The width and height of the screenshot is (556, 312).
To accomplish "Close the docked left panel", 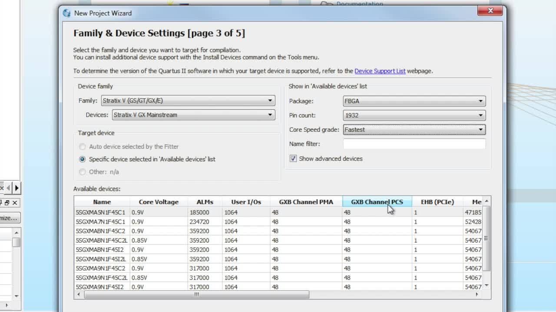I will point(15,203).
